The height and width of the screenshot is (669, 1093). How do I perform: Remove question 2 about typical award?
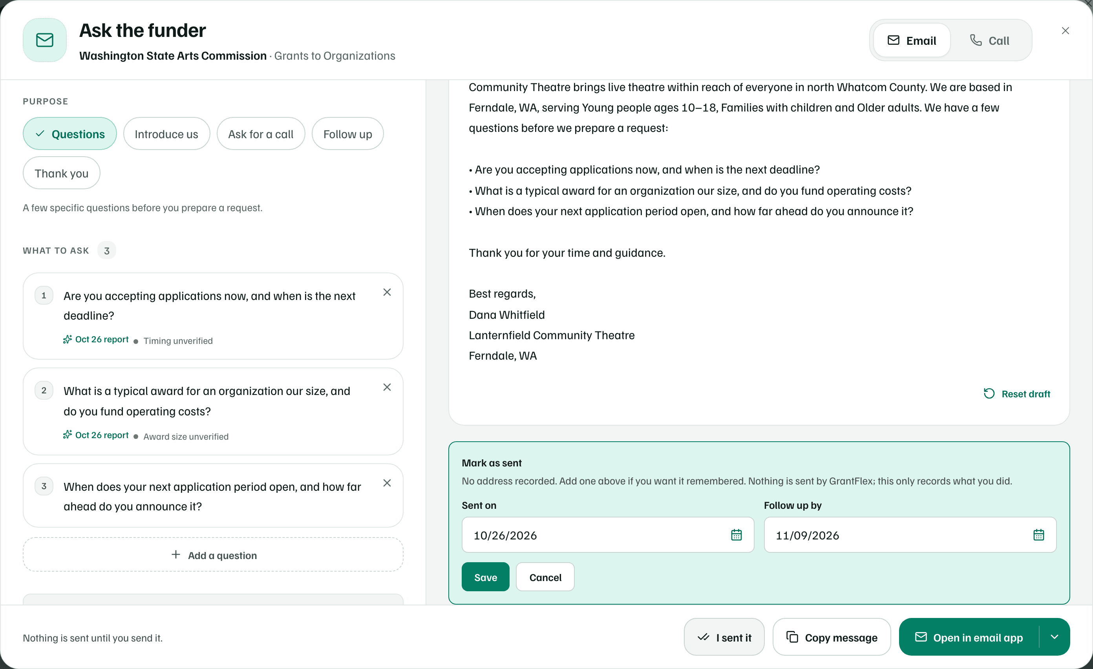387,387
